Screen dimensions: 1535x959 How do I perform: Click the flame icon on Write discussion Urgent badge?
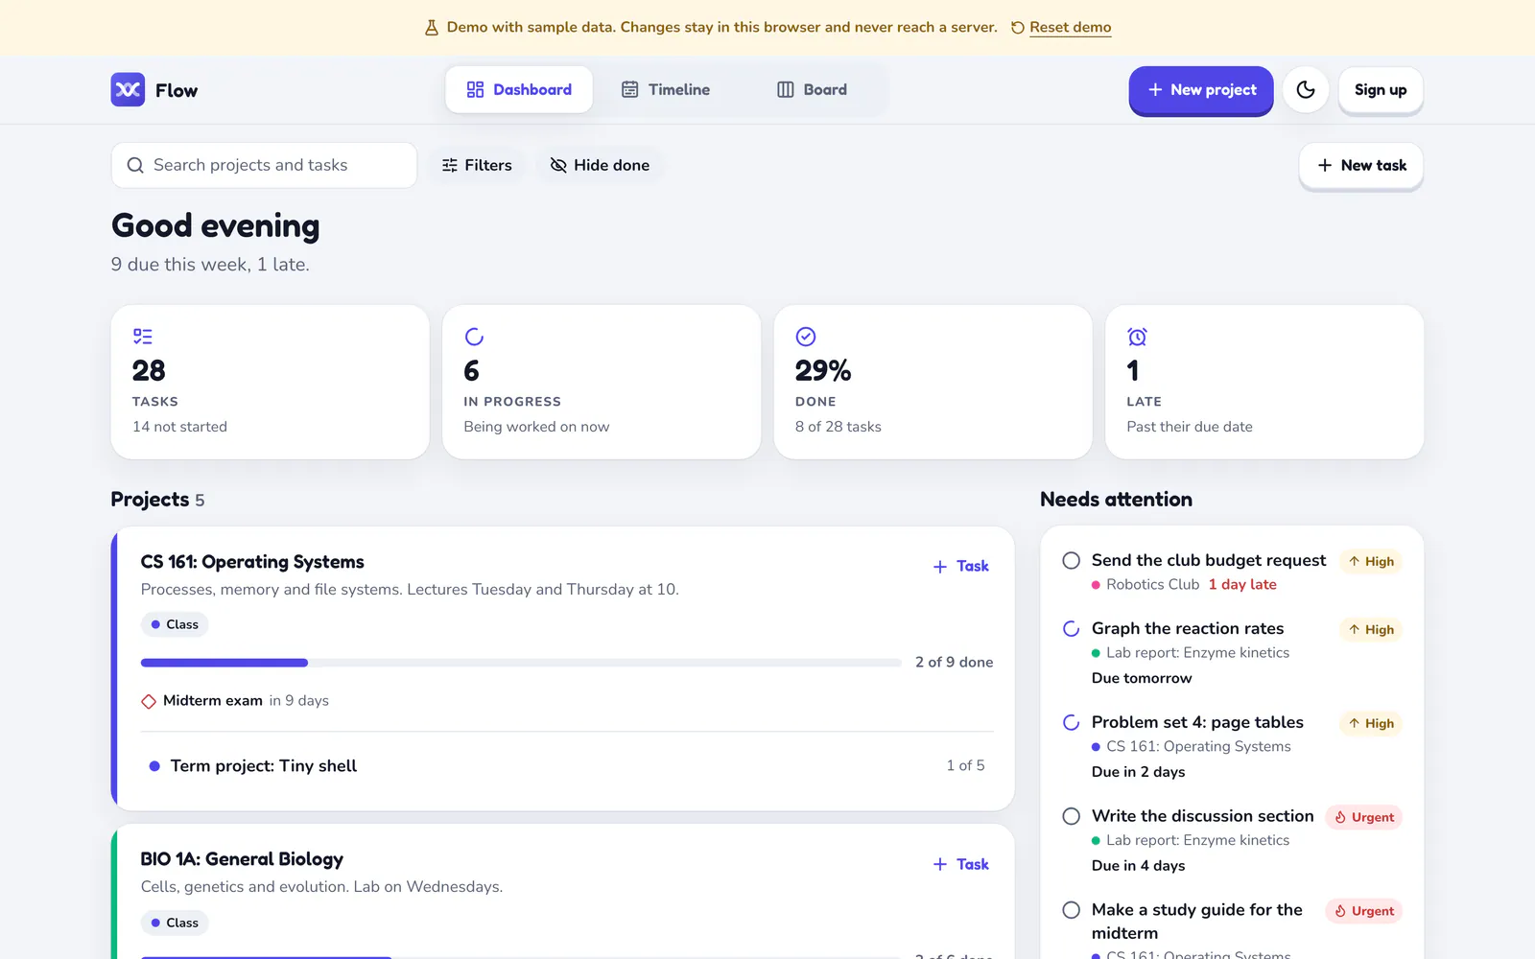pos(1340,817)
